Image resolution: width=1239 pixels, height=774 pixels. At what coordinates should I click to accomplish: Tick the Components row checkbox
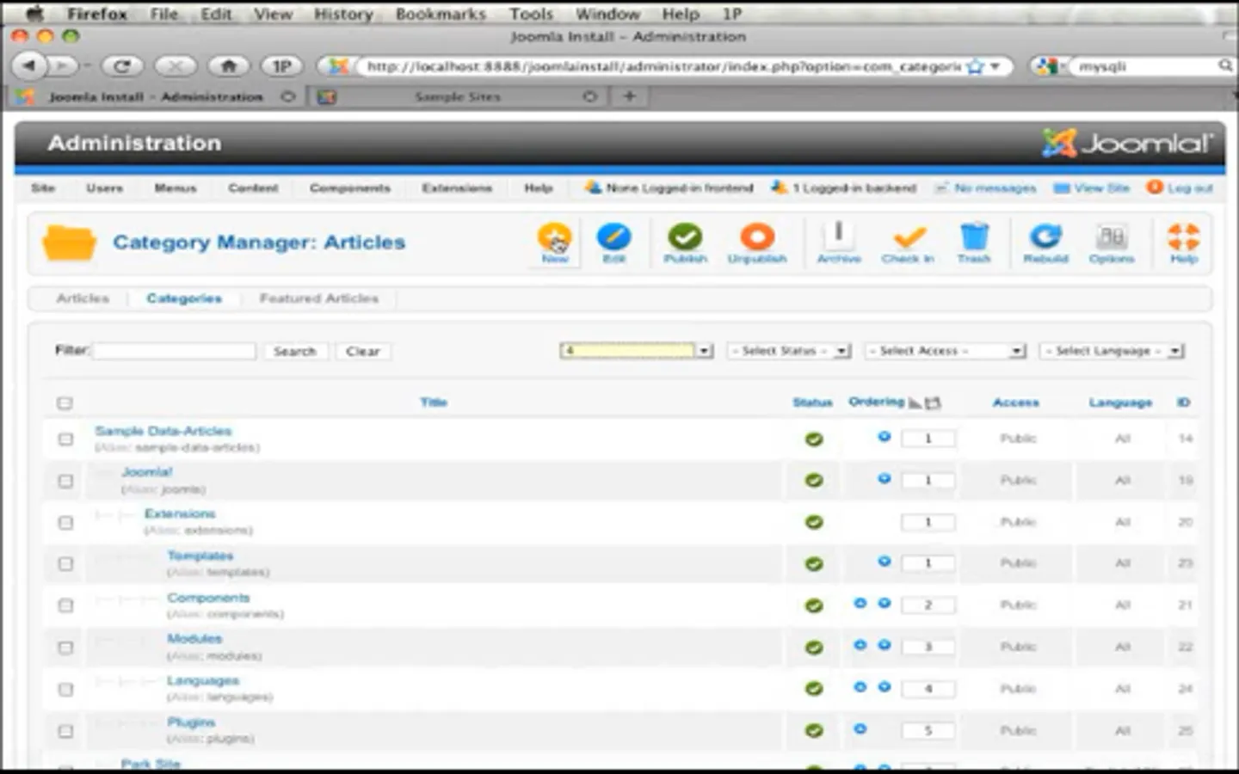pos(65,605)
